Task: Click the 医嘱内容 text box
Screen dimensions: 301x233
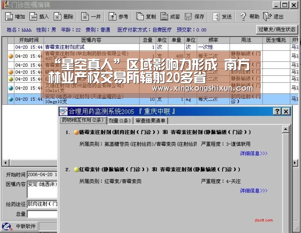Action: pyautogui.click(x=42, y=189)
